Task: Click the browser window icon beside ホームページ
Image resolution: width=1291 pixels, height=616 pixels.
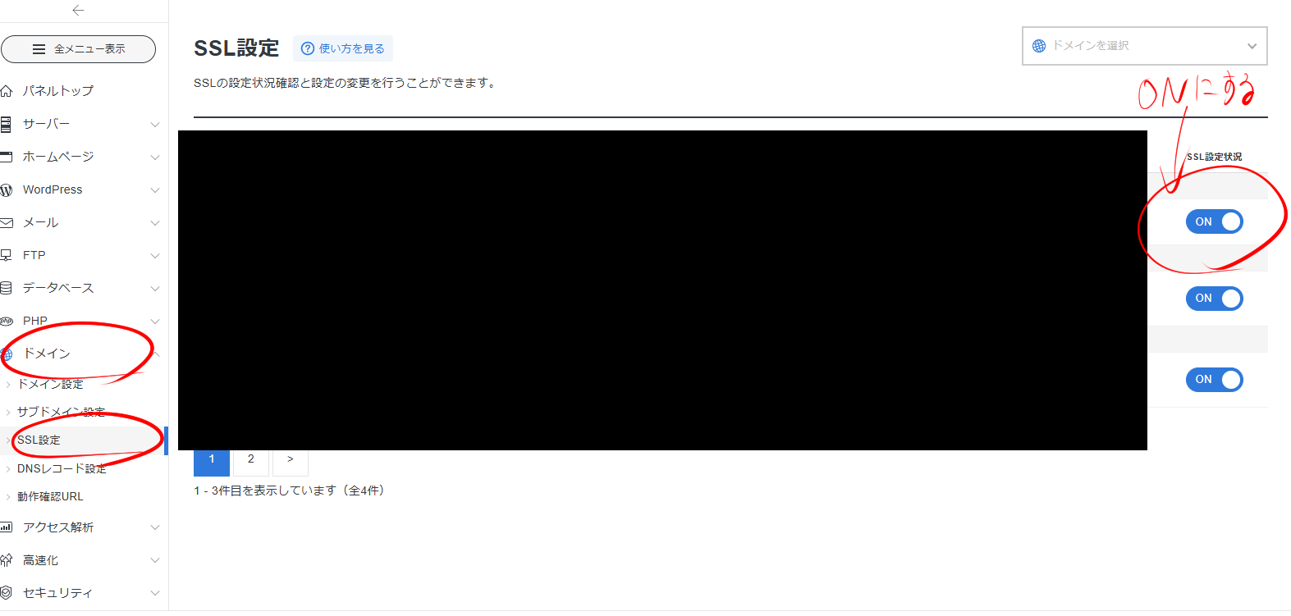Action: 6,156
